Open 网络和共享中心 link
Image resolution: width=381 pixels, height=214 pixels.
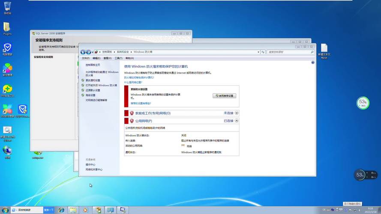(94, 169)
